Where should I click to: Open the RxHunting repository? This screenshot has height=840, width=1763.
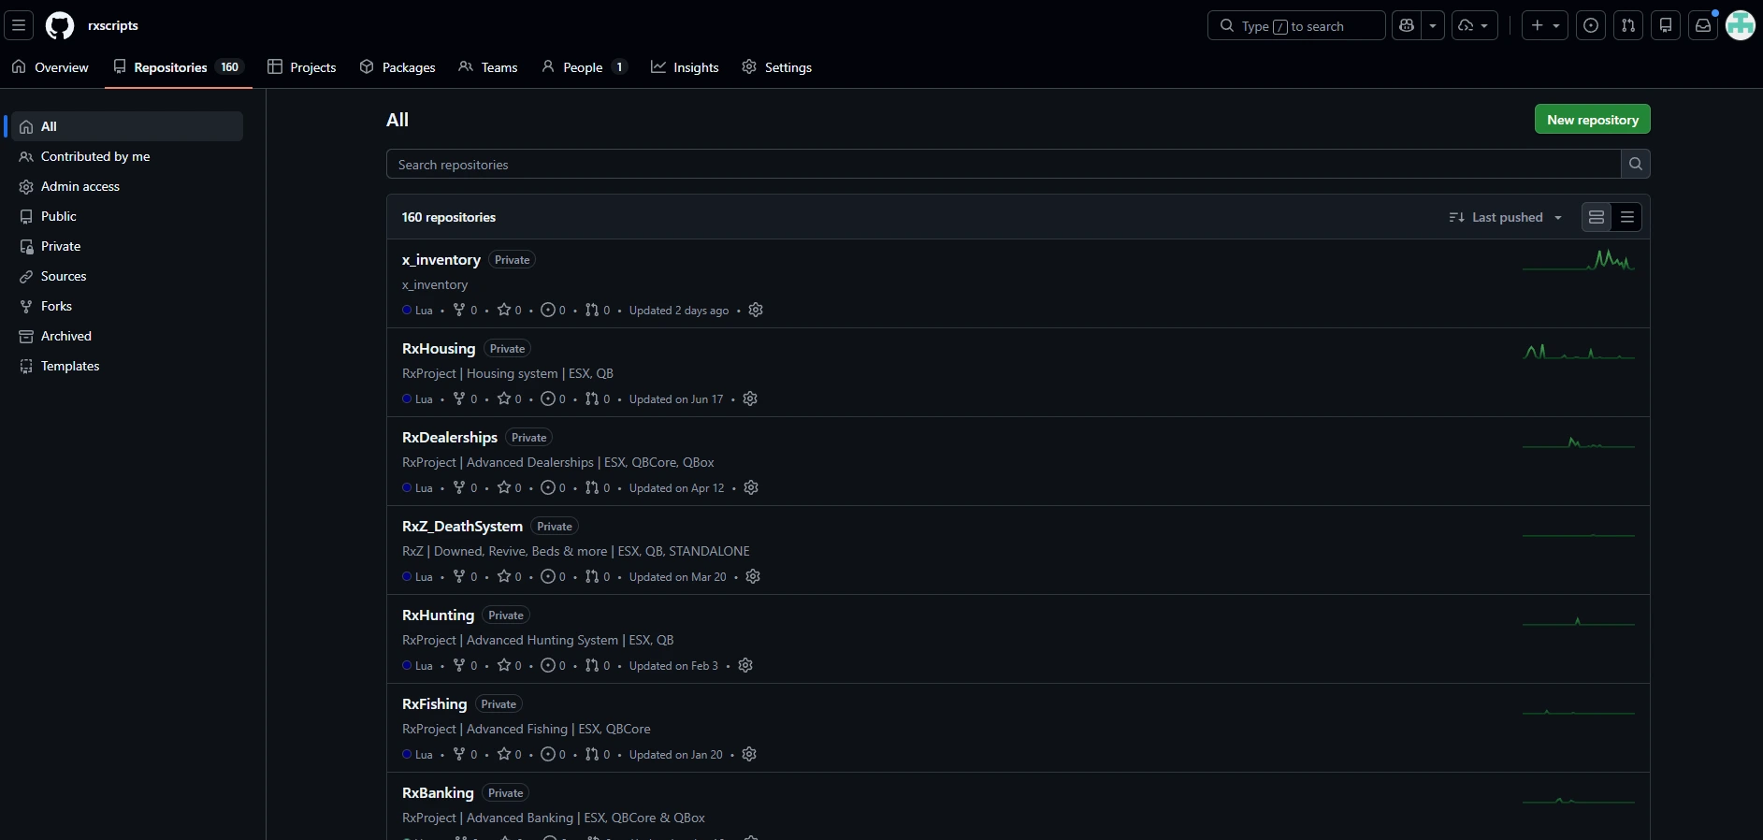point(438,615)
